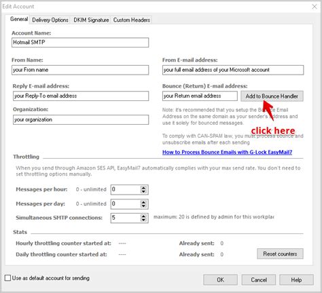Open the Delivery Options tab
Screen dimensions: 322x293
click(50, 20)
